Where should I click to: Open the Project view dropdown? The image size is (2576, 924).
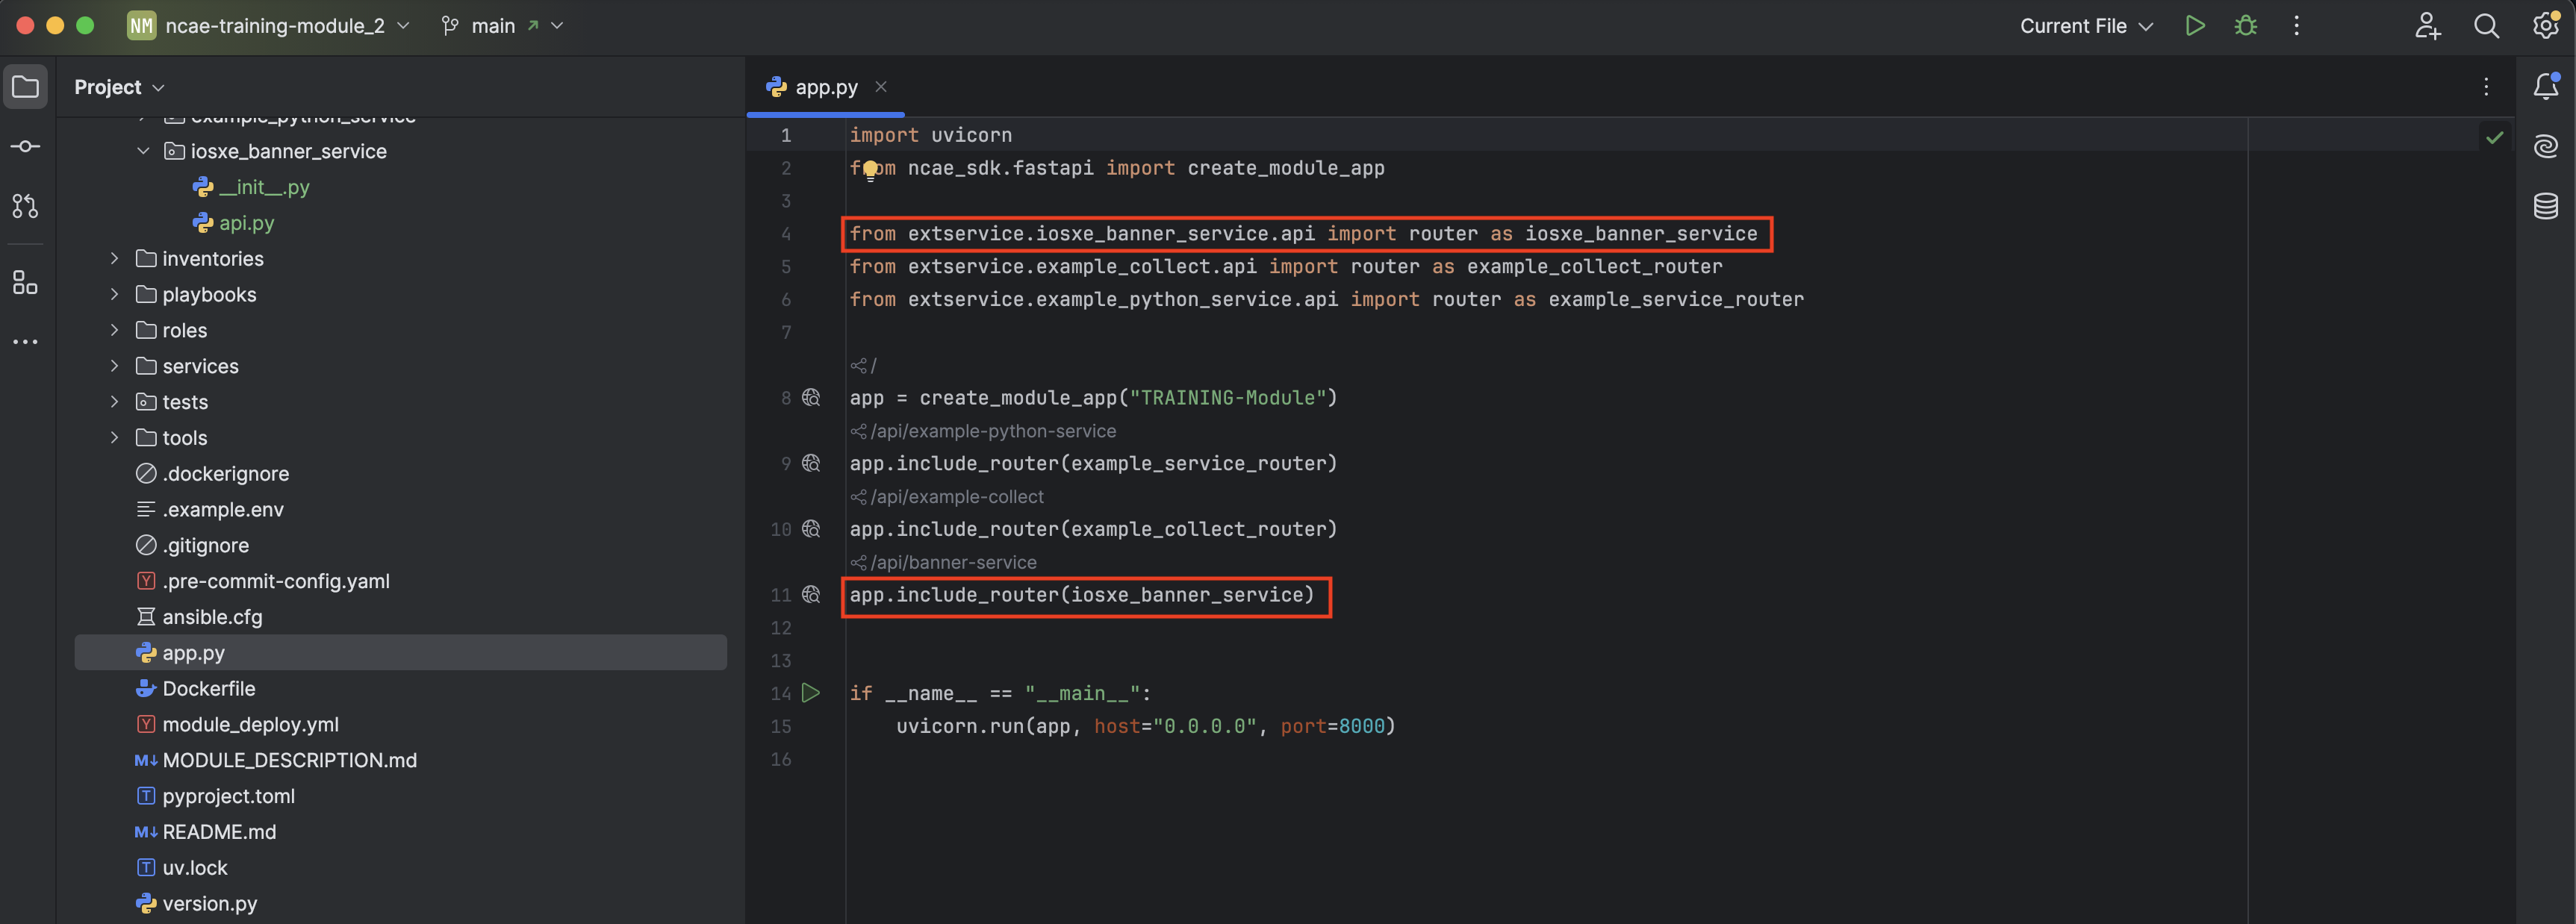(x=119, y=87)
